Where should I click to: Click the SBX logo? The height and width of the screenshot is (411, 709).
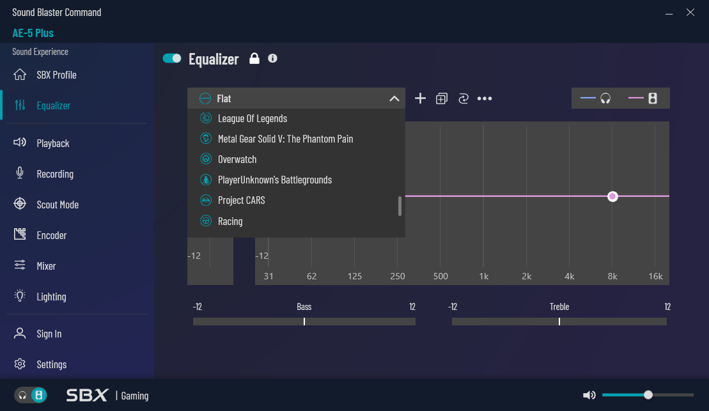point(88,395)
